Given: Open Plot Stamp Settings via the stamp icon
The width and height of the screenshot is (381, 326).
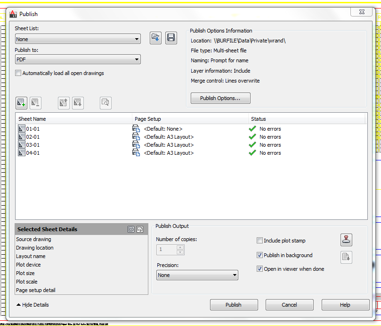Looking at the screenshot, I should click(347, 240).
